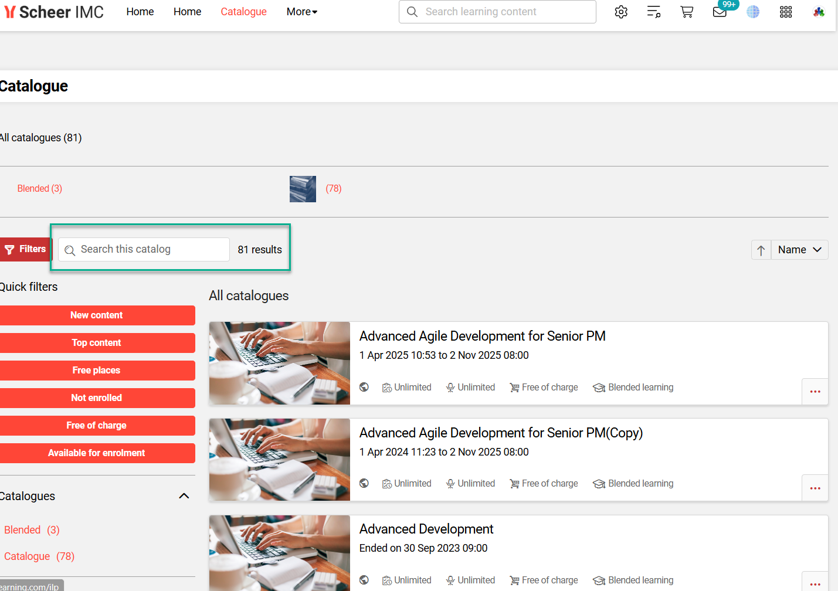Click the list search icon in header
The width and height of the screenshot is (838, 591).
[x=654, y=12]
